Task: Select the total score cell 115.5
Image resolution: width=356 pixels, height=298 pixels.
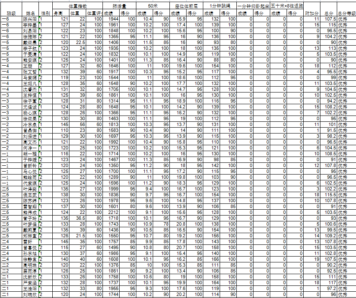Action: [328, 195]
